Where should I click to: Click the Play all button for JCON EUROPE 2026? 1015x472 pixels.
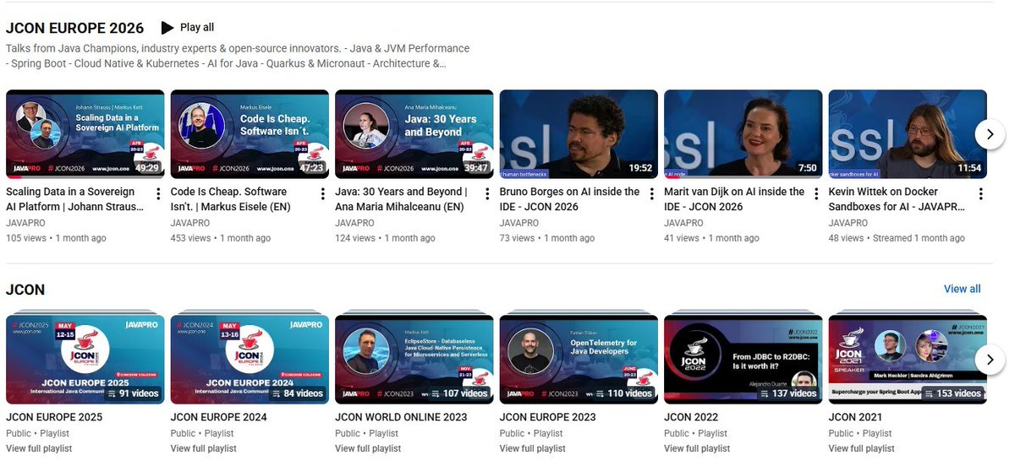187,28
